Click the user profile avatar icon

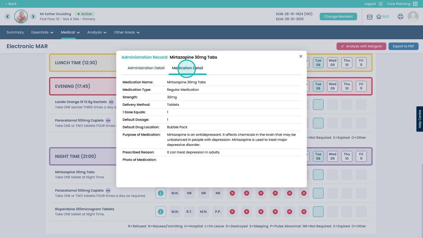coord(413,16)
